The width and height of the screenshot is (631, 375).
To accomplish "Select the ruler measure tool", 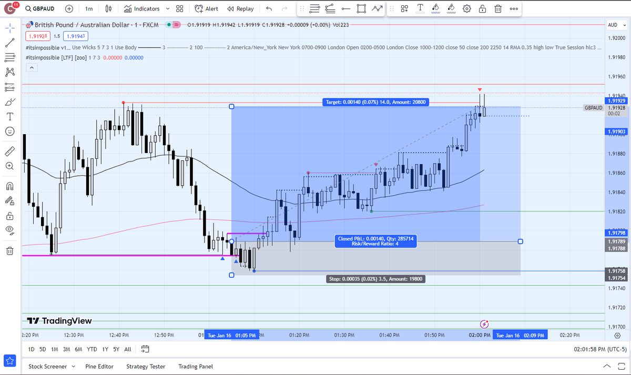I will pyautogui.click(x=9, y=151).
